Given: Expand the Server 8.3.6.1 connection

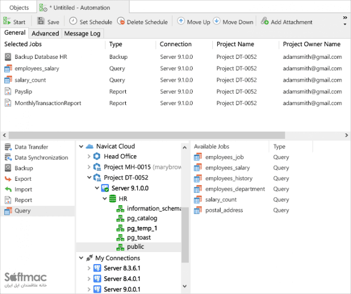Looking at the screenshot, I should pos(89,268).
